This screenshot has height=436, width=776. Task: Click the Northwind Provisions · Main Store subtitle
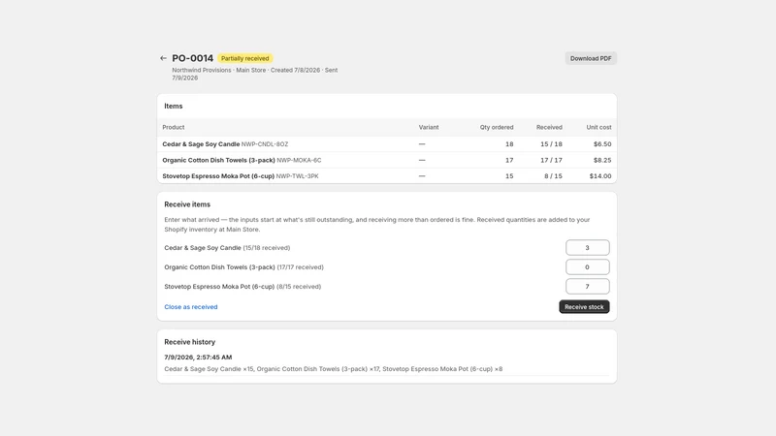pyautogui.click(x=219, y=70)
